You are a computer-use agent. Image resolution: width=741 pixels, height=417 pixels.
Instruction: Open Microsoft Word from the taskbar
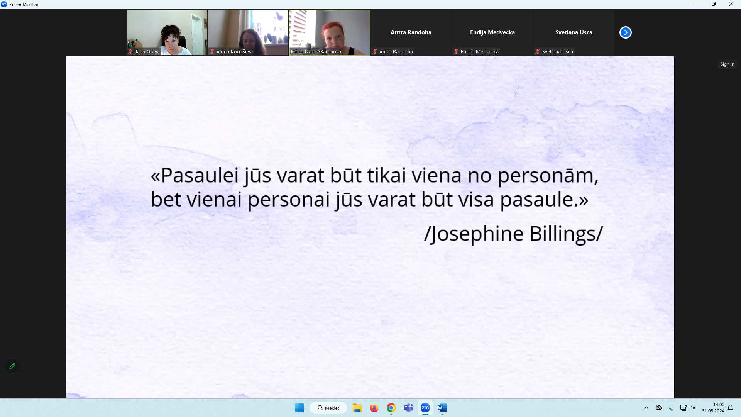[x=442, y=408]
